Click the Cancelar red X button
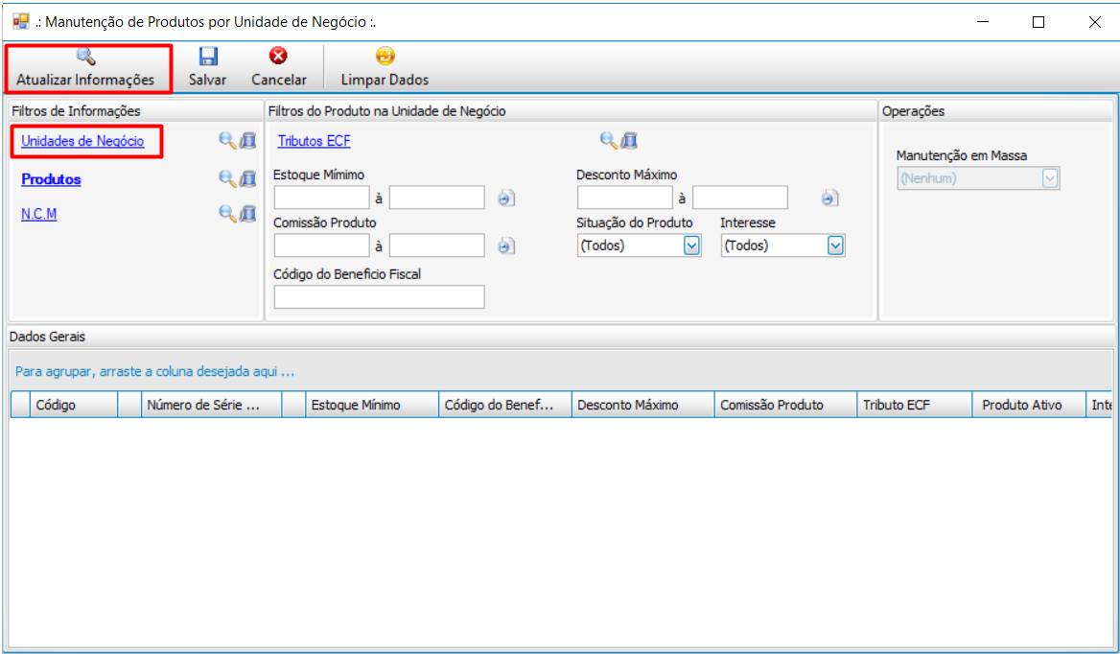Viewport: 1120px width, 654px height. [279, 68]
